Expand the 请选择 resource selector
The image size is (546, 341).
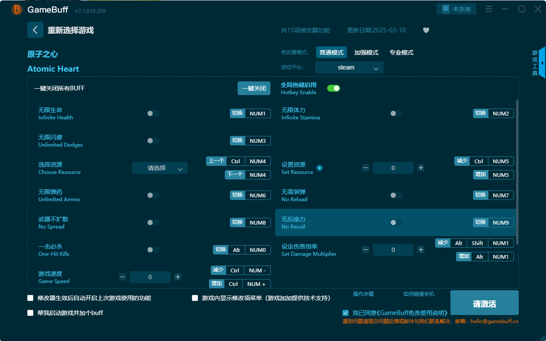[x=160, y=168]
